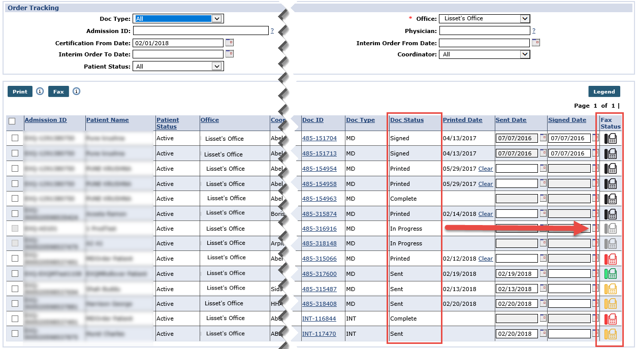Screen dimensions: 636x349
Task: Click info icon next to Print button
Action: point(40,91)
